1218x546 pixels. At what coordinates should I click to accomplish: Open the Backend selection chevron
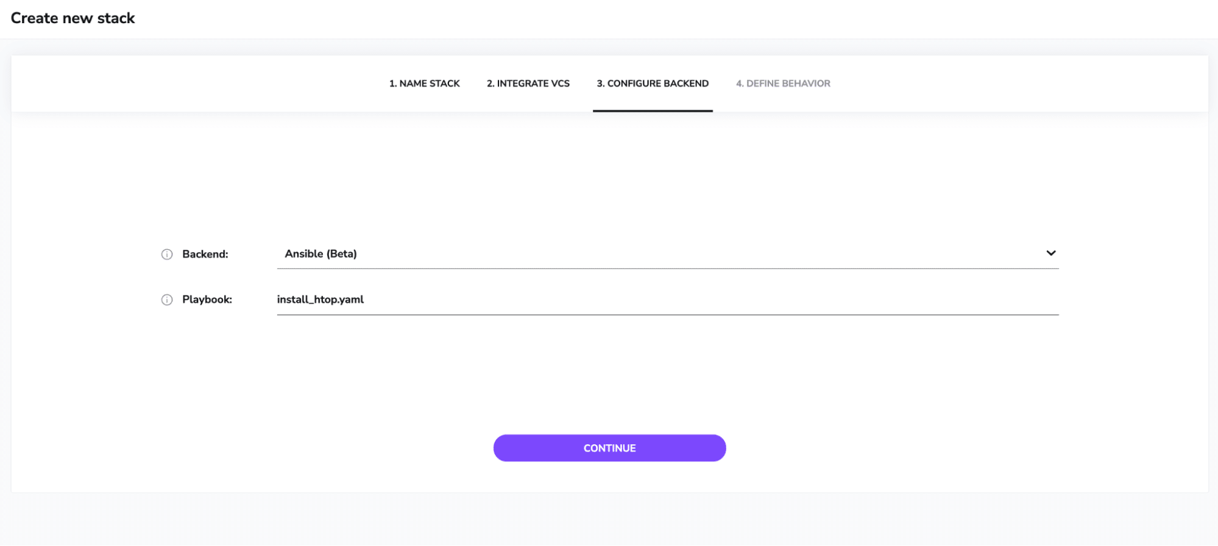(x=1050, y=253)
